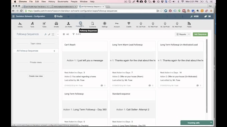The height and width of the screenshot is (127, 227).
Task: Click the Reports button
Action: point(181,34)
